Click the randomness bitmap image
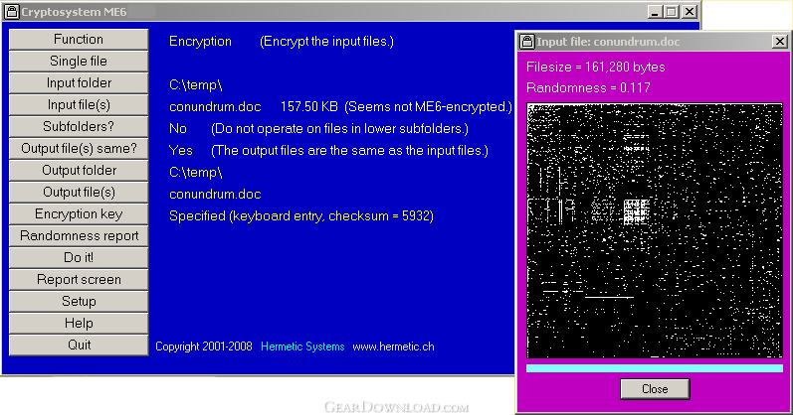The height and width of the screenshot is (415, 793). click(655, 230)
